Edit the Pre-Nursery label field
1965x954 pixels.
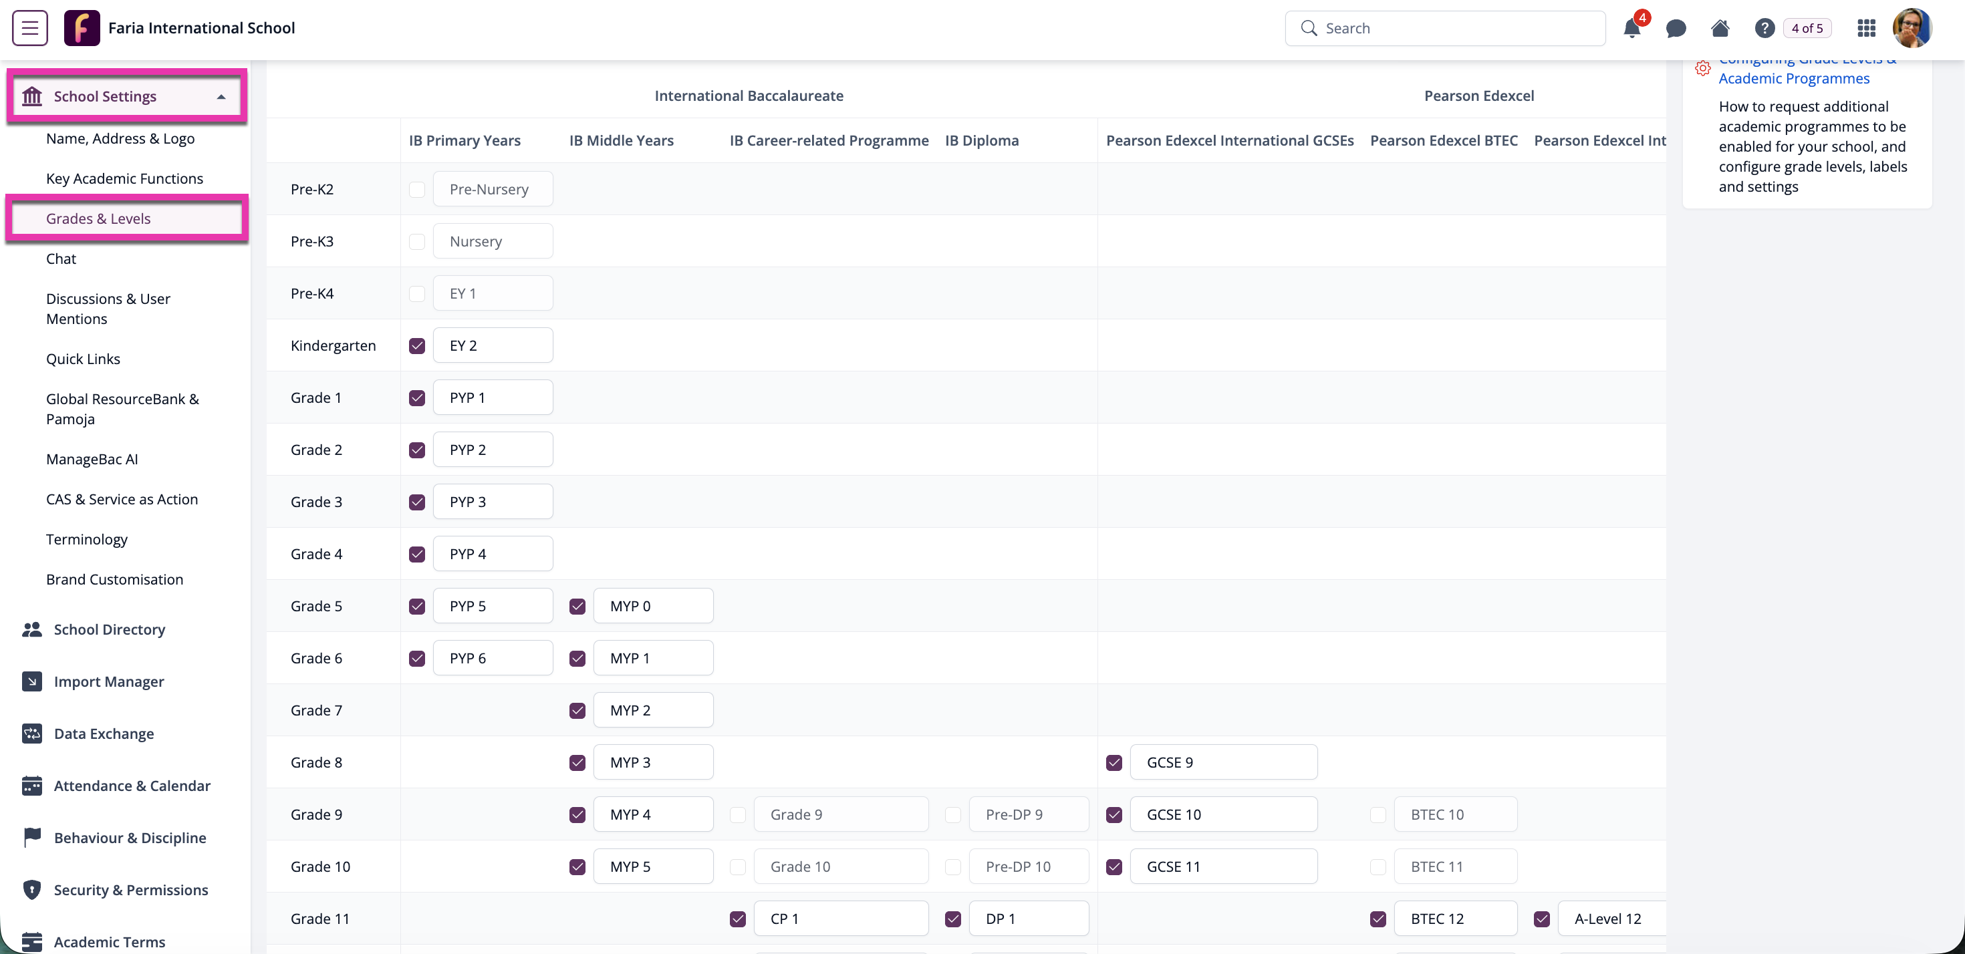[x=493, y=189]
